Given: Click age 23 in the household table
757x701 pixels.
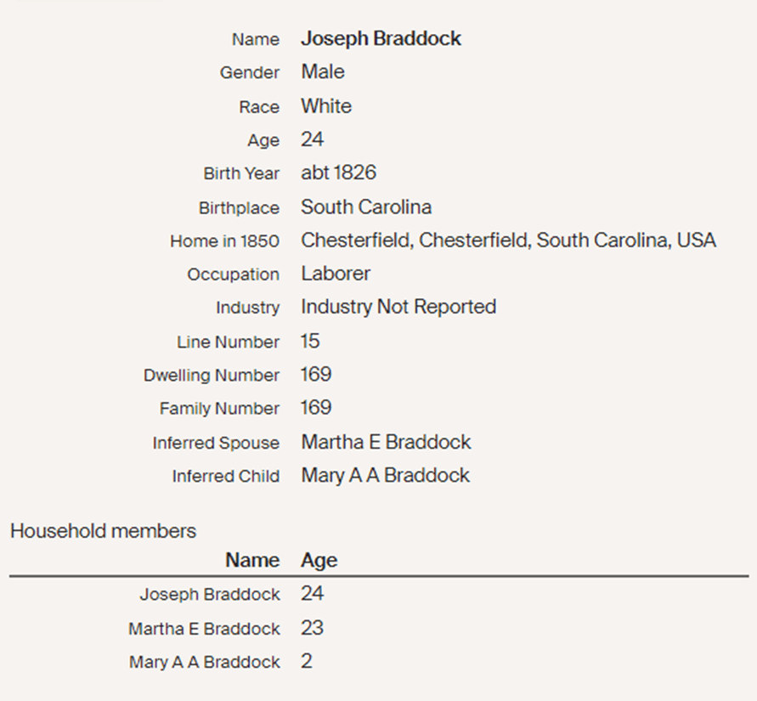Looking at the screenshot, I should [312, 628].
